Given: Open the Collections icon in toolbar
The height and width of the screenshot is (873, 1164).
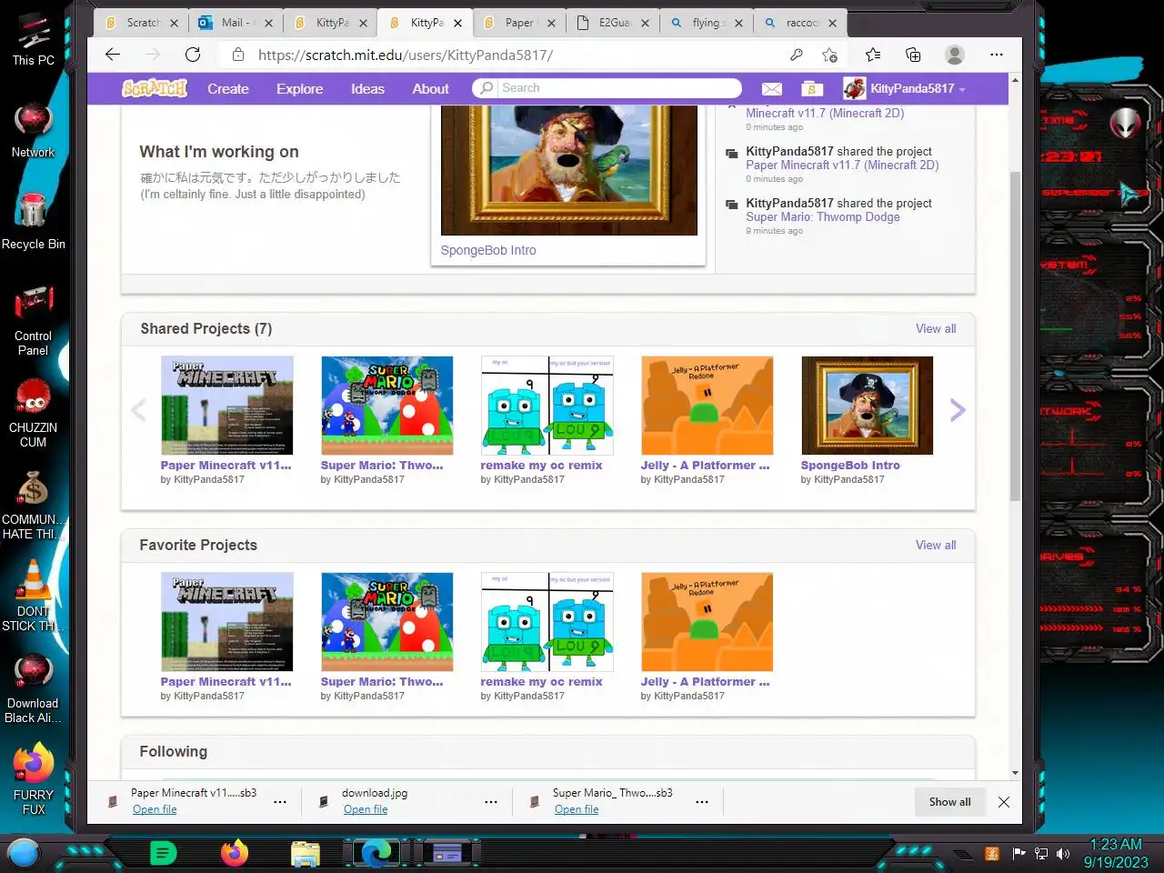Looking at the screenshot, I should [913, 55].
